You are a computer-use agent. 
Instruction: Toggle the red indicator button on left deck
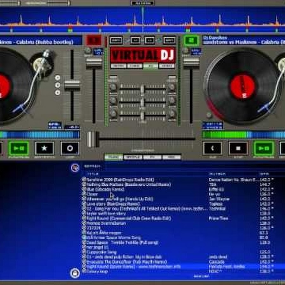pyautogui.click(x=94, y=41)
